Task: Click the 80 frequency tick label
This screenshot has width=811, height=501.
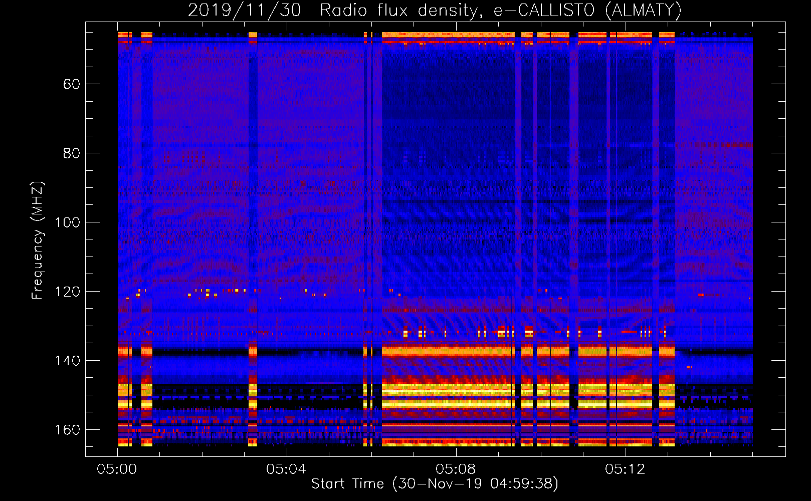Action: 72,153
